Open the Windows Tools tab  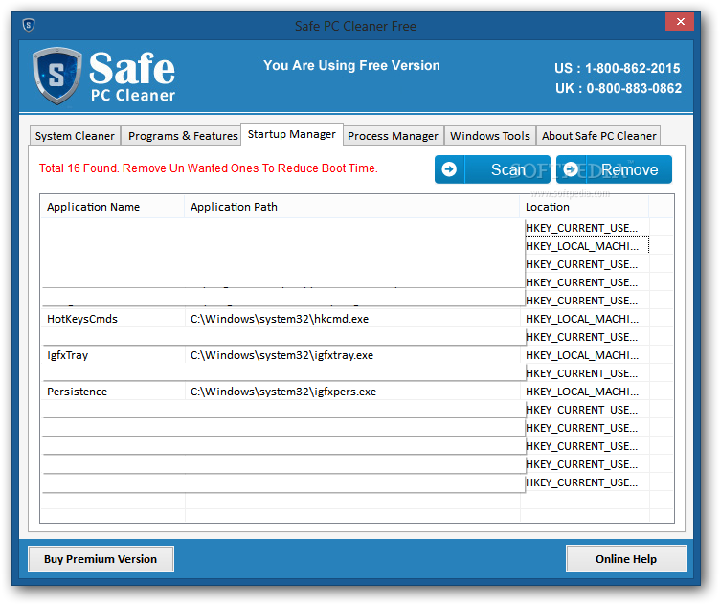click(x=490, y=136)
